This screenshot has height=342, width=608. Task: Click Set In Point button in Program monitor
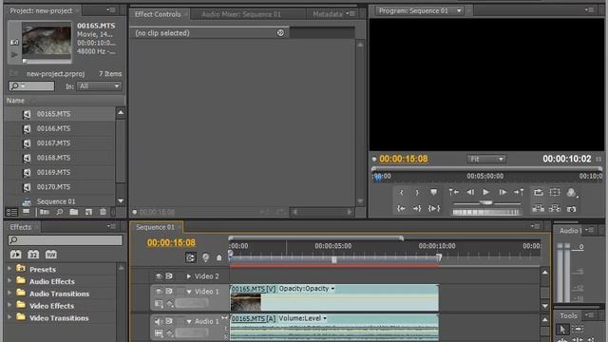coord(401,192)
